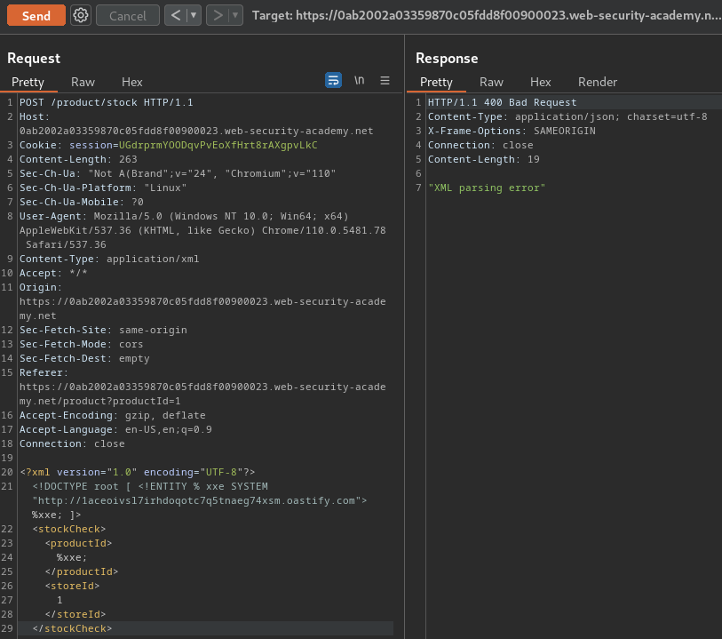Open the forward history dropdown arrow
The image size is (722, 639).
pos(235,16)
